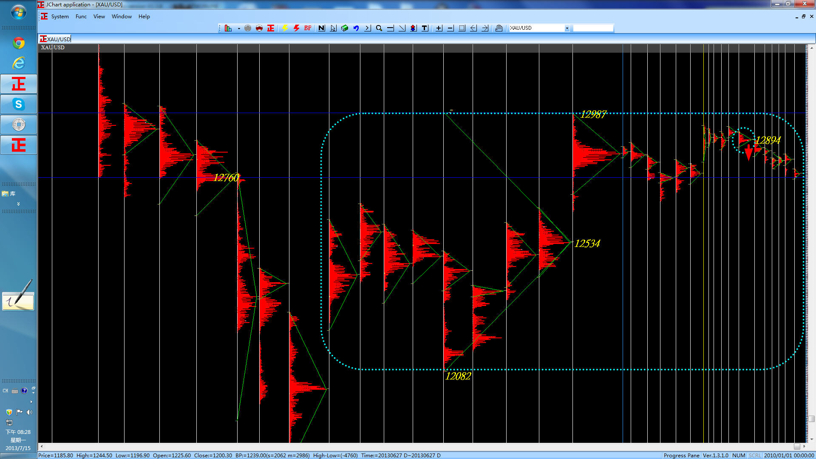The image size is (816, 459).
Task: Click the red bowl toolbar icon
Action: (x=259, y=28)
